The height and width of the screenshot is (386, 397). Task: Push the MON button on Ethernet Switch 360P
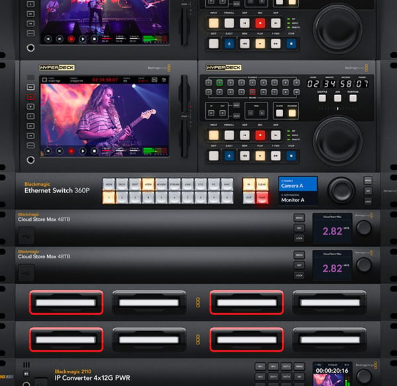pos(109,184)
